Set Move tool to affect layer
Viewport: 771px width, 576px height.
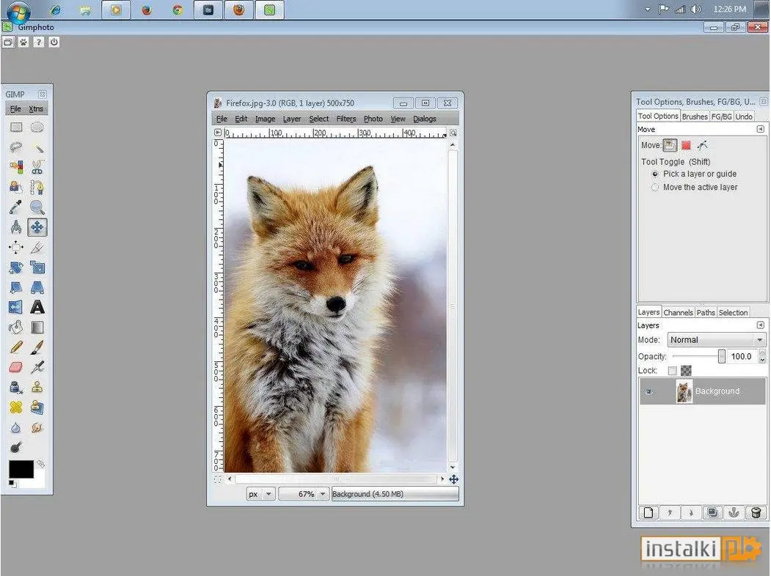pos(670,145)
